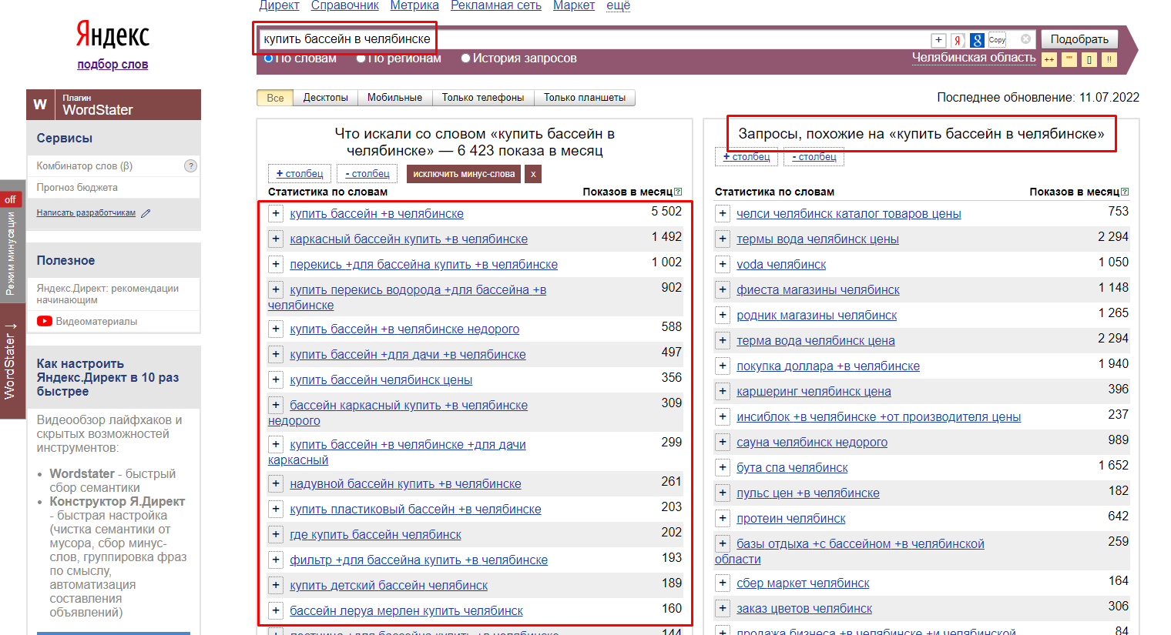Image resolution: width=1171 pixels, height=635 pixels.
Task: Switch to the Все device tab
Action: click(x=275, y=98)
